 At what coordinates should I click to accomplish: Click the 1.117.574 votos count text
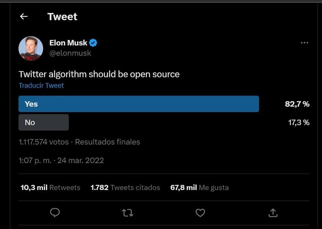tap(43, 142)
